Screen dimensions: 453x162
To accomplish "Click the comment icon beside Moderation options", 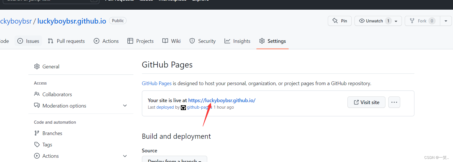I will pos(37,105).
